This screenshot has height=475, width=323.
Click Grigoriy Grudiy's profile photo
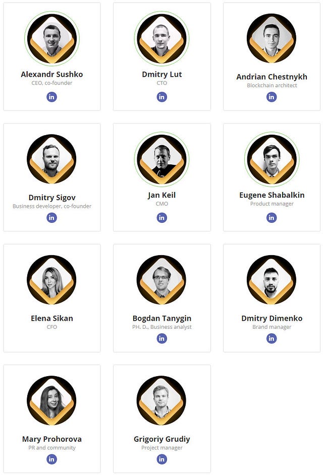click(x=161, y=400)
